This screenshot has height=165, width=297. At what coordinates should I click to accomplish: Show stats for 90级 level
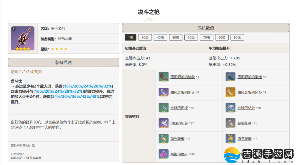click(237, 37)
